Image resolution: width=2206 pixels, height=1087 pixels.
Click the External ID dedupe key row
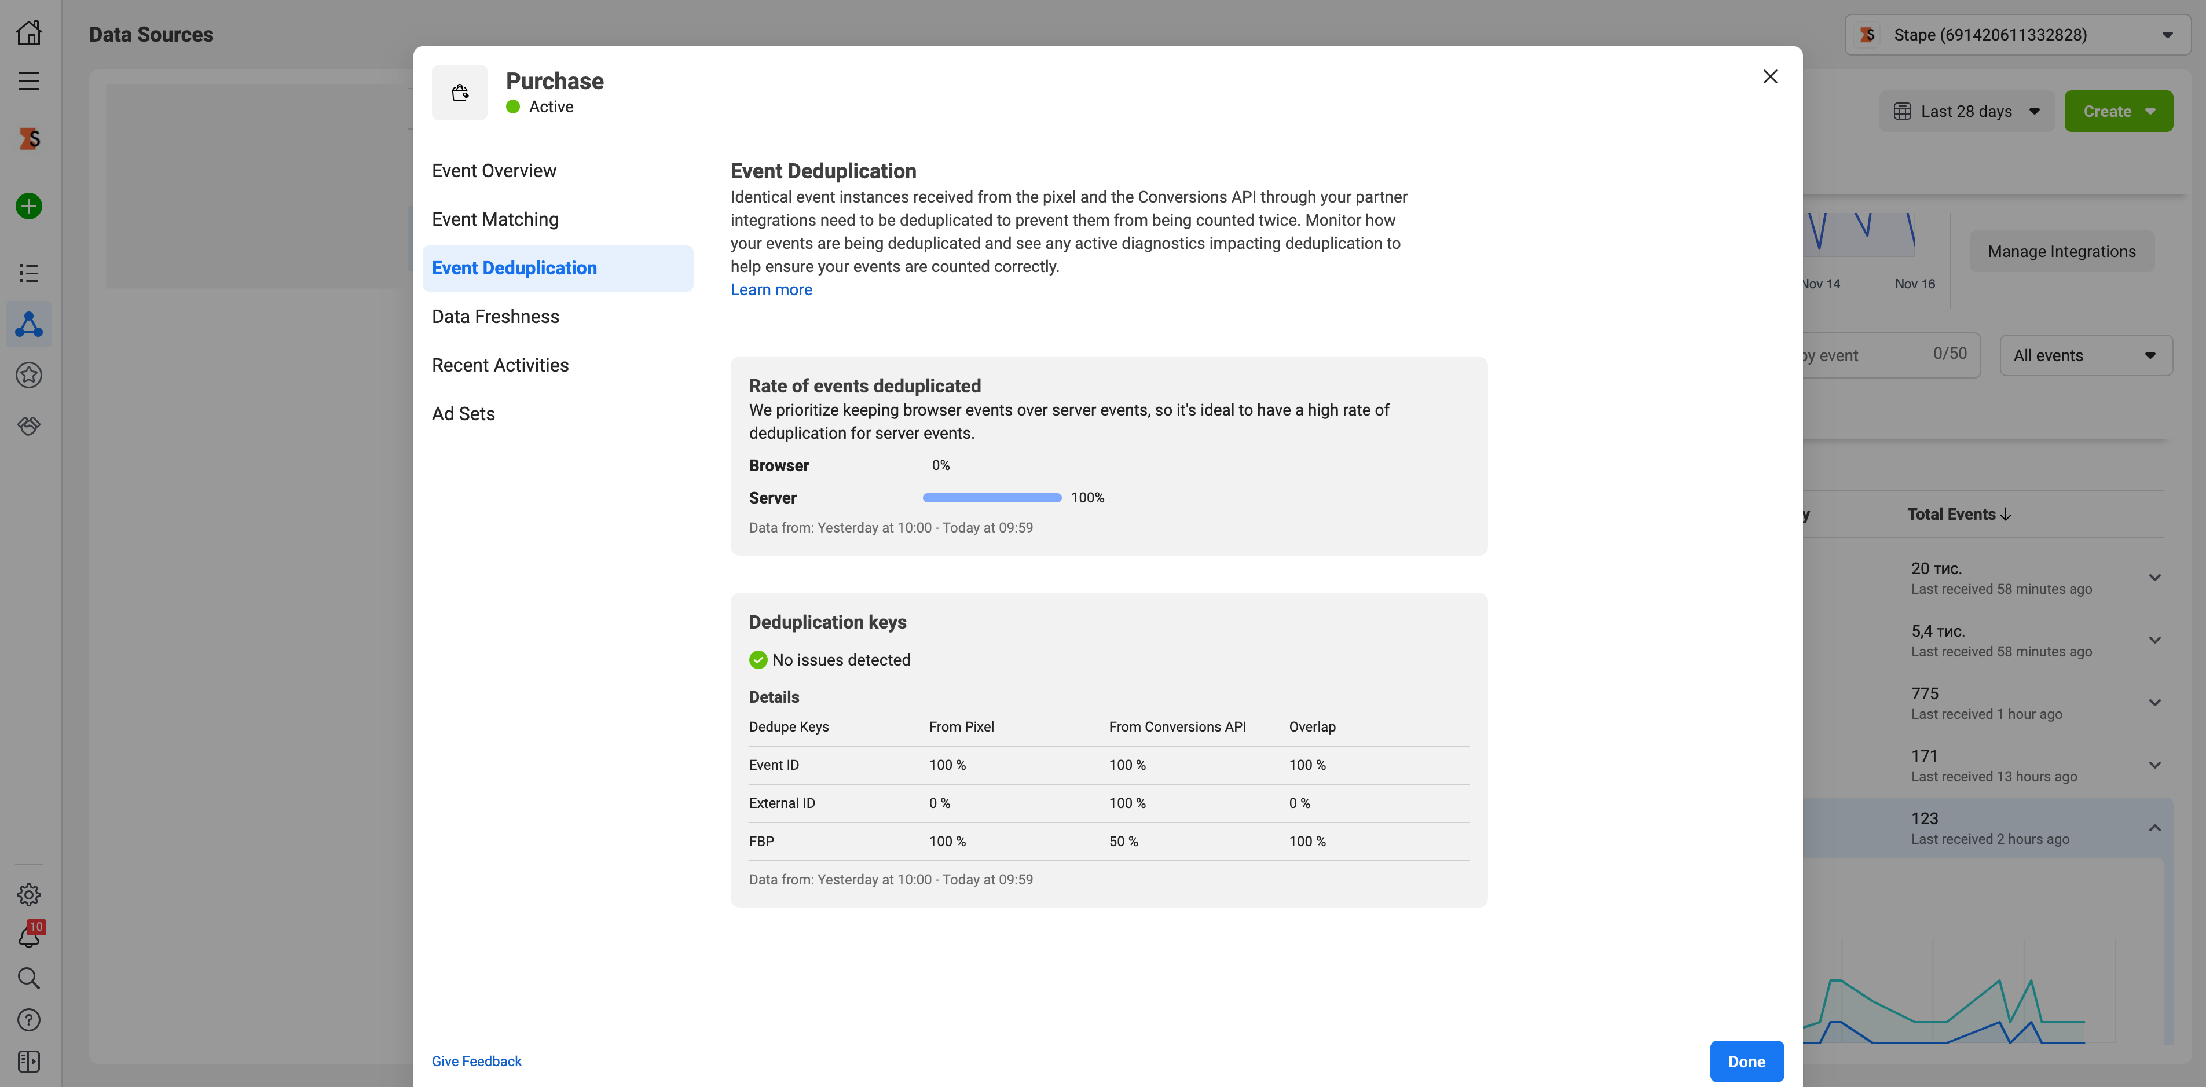pos(1109,804)
